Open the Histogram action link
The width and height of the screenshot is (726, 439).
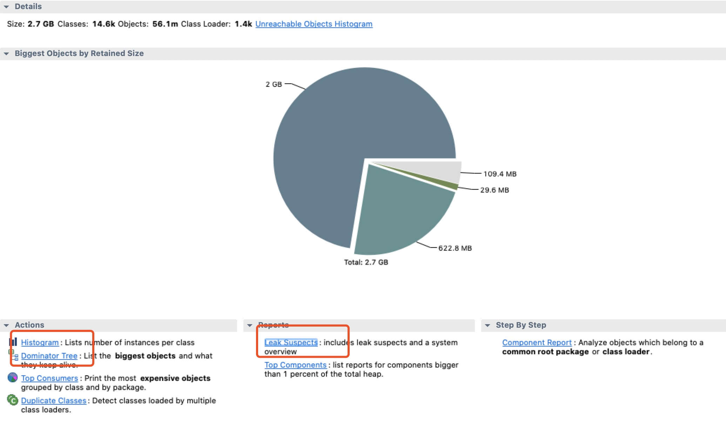pos(40,343)
